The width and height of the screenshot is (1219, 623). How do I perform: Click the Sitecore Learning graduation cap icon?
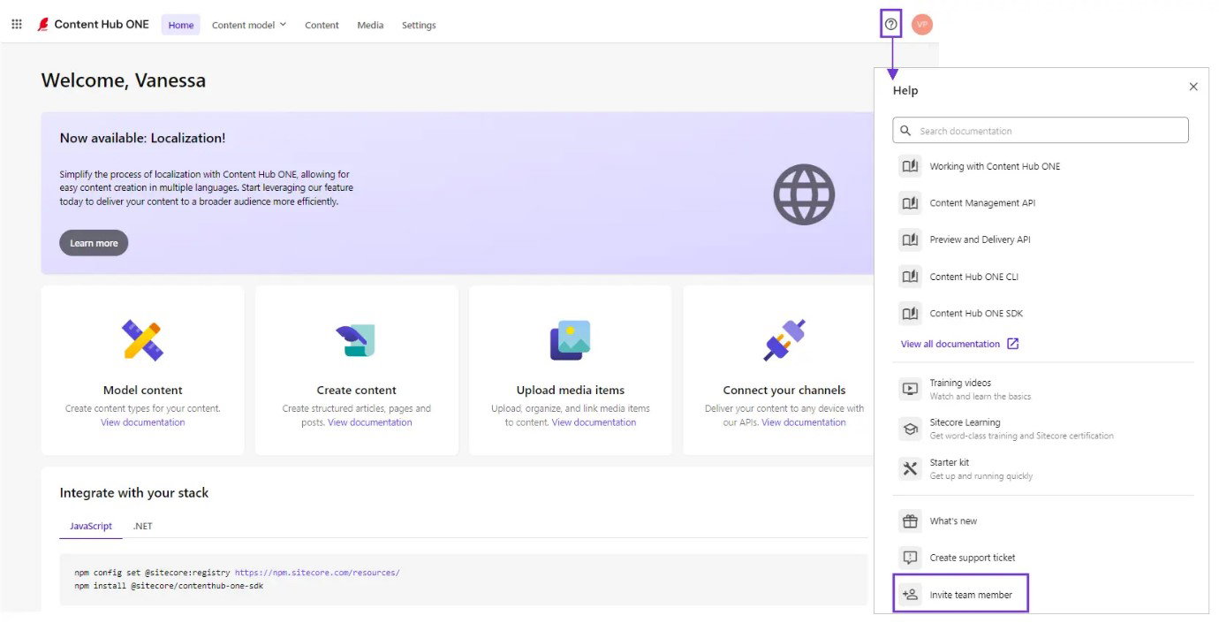click(910, 429)
